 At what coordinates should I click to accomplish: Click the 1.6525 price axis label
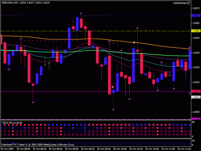[196, 82]
